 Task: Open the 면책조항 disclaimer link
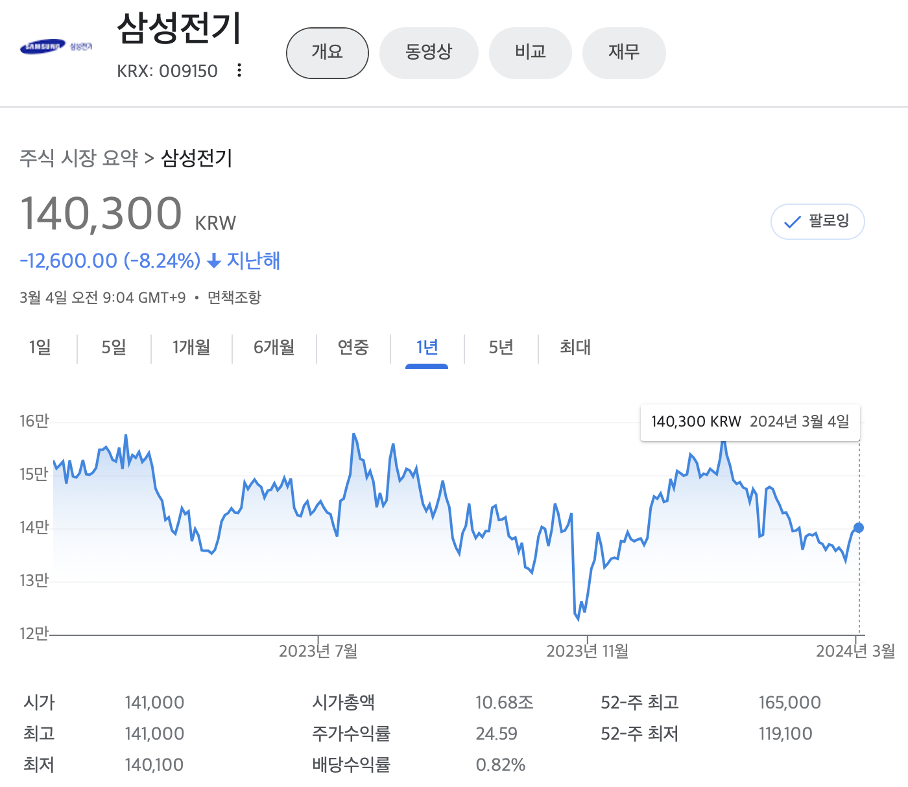point(234,298)
